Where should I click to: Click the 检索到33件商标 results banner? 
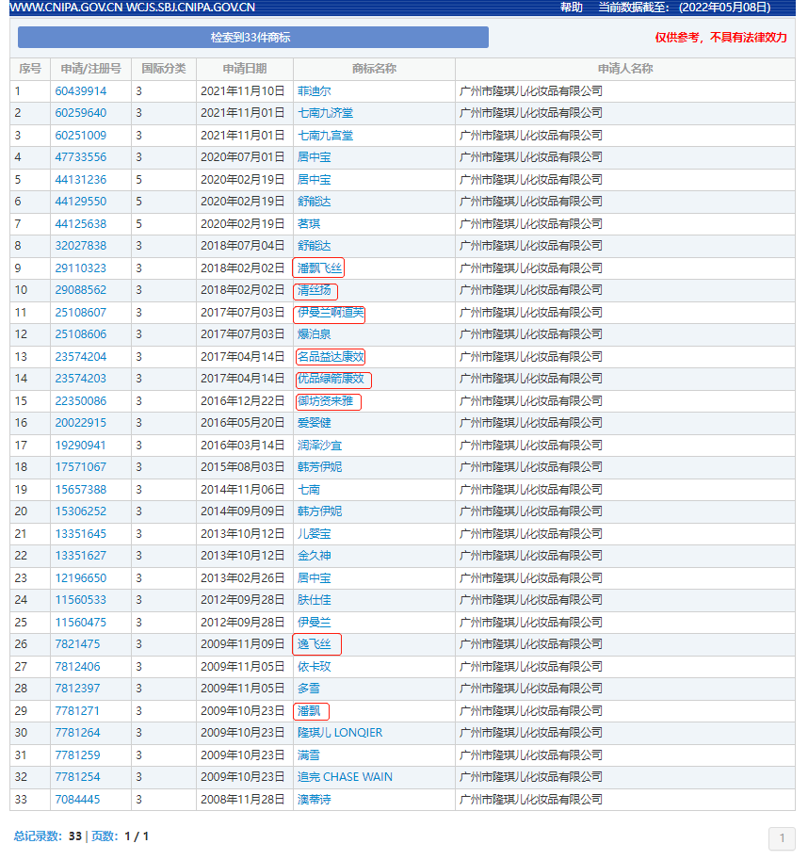(x=252, y=38)
